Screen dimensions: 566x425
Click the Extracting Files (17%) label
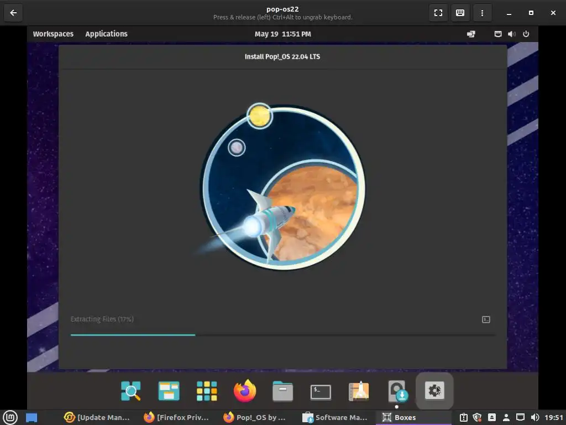[x=102, y=319]
